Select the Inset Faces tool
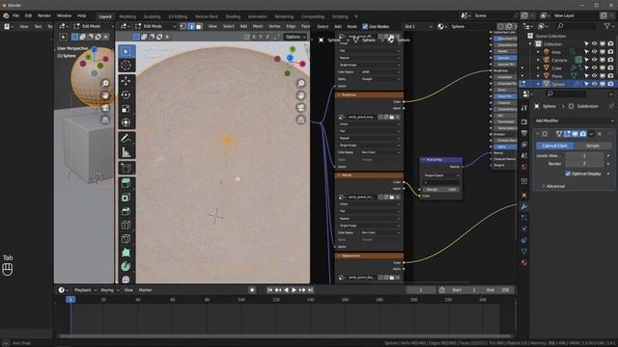The height and width of the screenshot is (347, 618). tap(126, 198)
